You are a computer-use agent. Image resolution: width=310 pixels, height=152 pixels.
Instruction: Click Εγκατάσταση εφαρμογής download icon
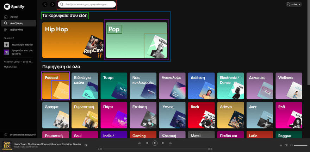6,135
